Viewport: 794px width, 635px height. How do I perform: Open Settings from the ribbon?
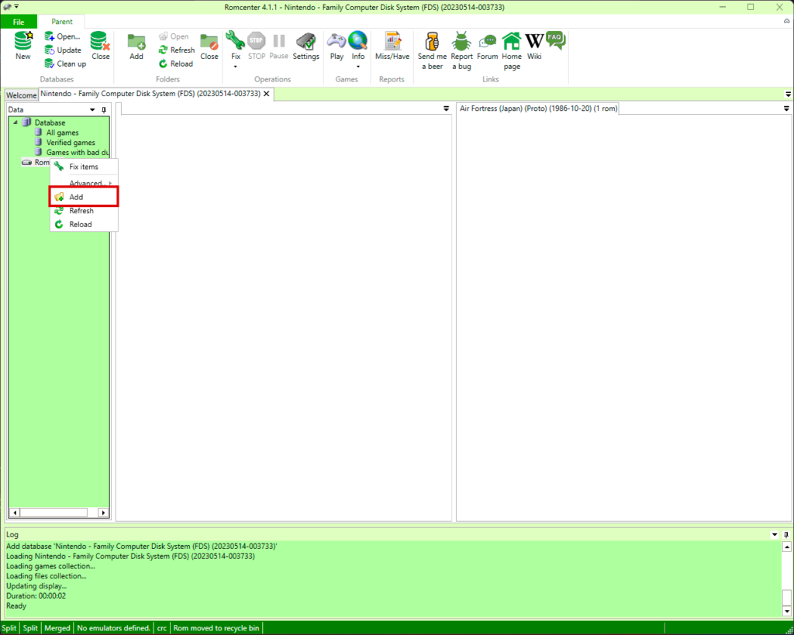click(x=306, y=46)
